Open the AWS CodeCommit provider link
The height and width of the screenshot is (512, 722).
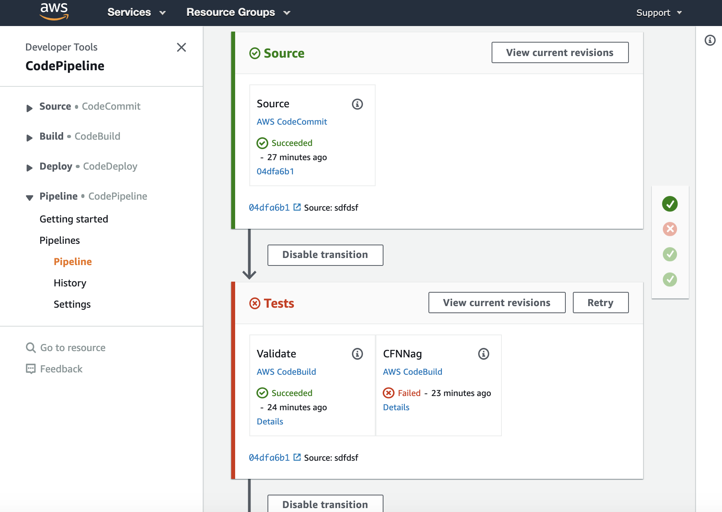[292, 122]
